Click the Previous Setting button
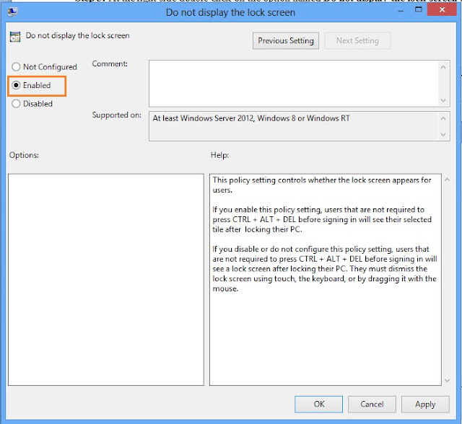 click(286, 40)
